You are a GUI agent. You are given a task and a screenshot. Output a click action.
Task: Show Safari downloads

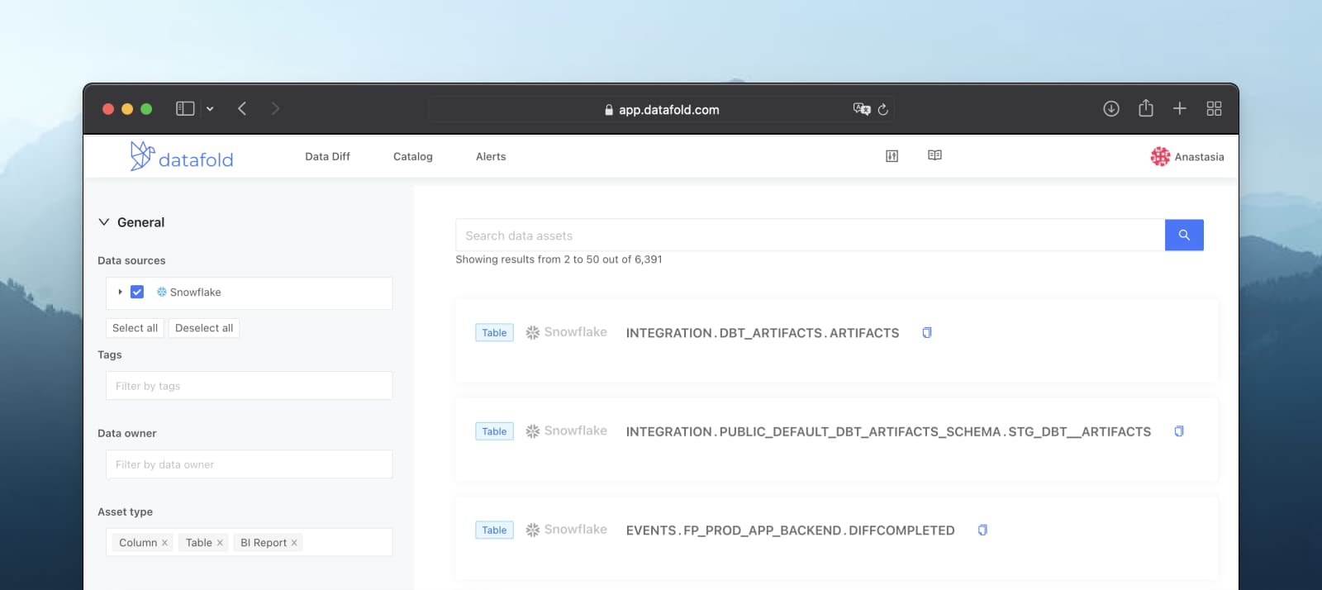pos(1111,108)
